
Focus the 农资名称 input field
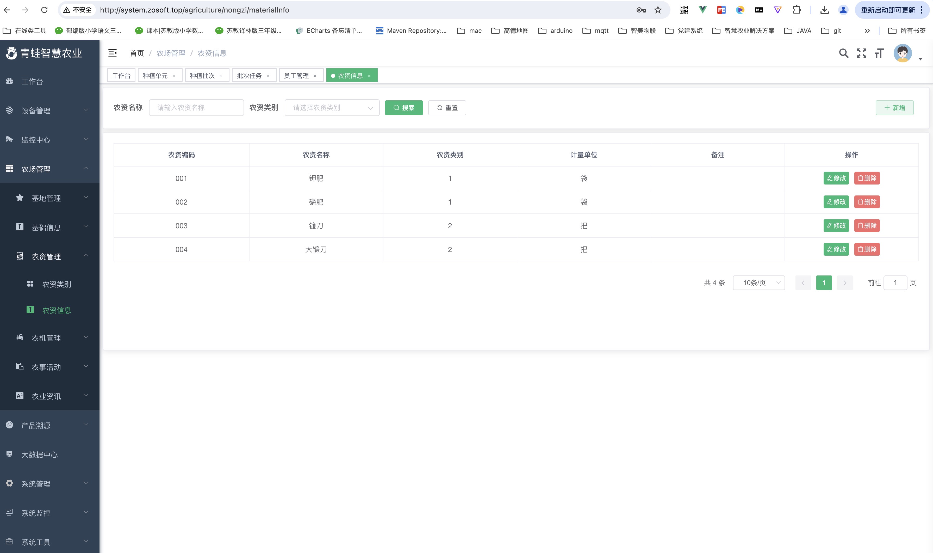coord(196,108)
